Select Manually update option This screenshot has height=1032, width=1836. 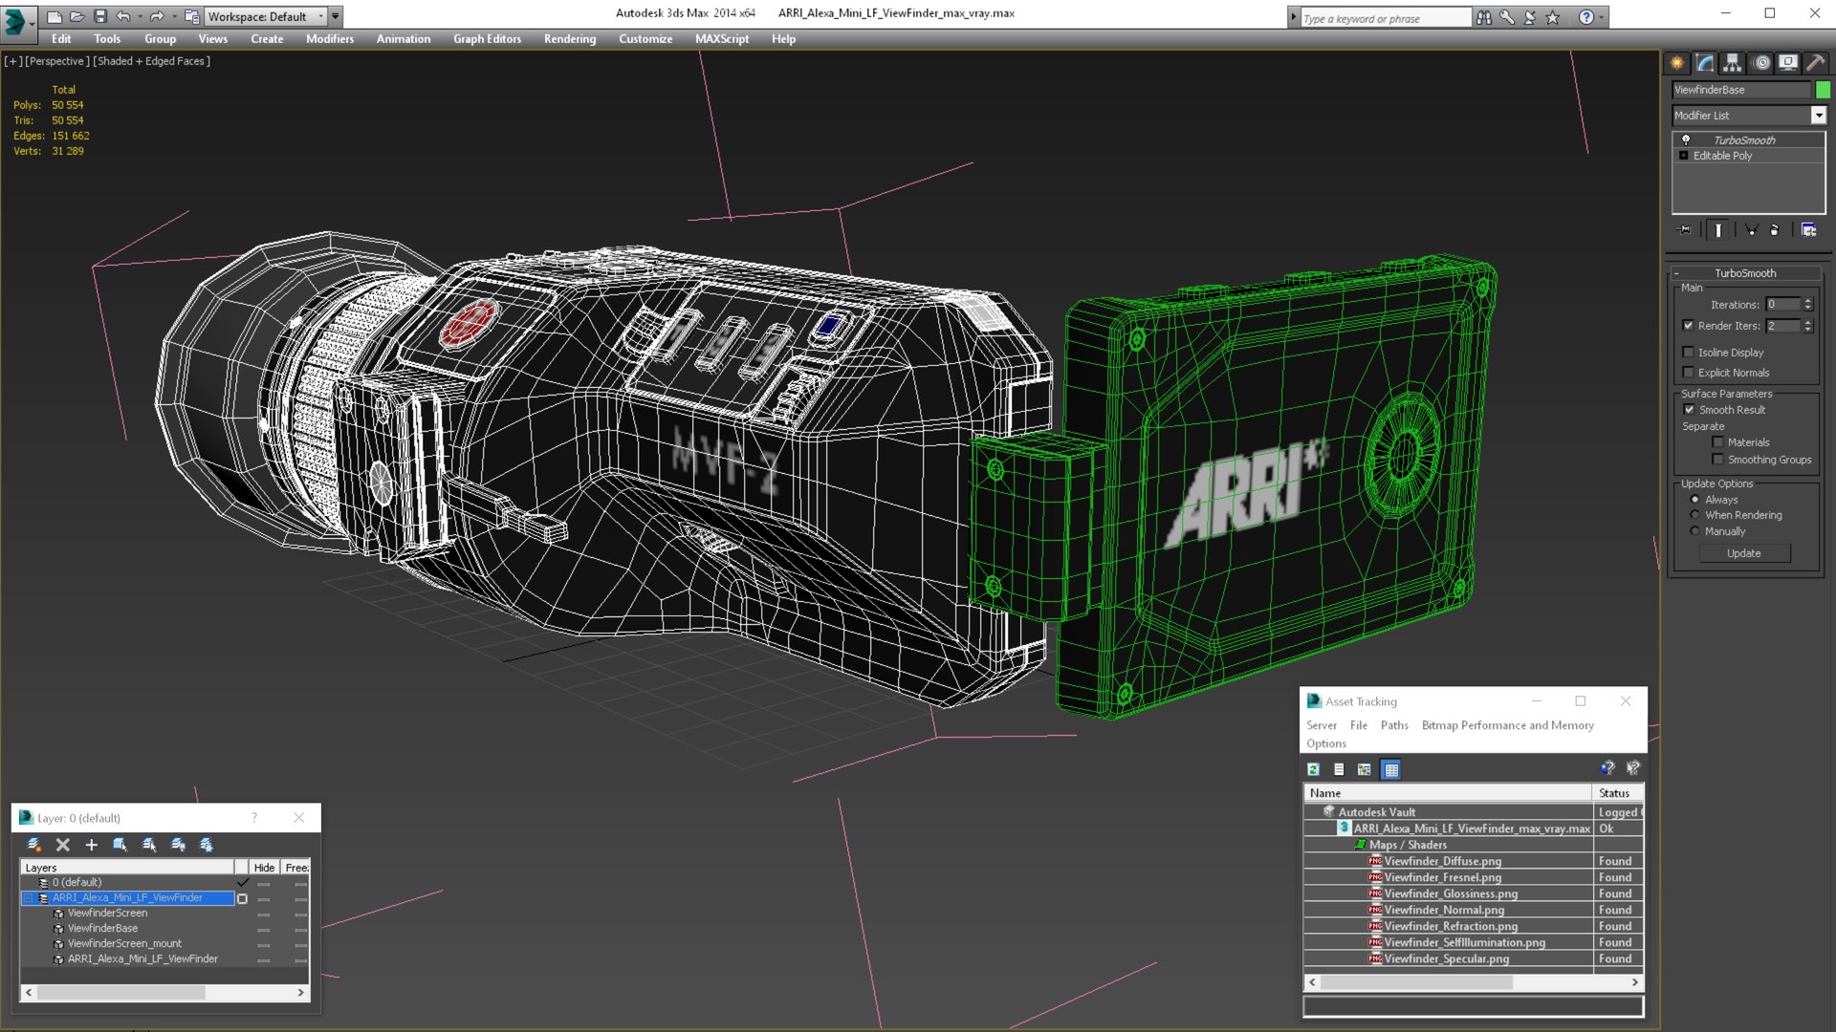pos(1695,531)
